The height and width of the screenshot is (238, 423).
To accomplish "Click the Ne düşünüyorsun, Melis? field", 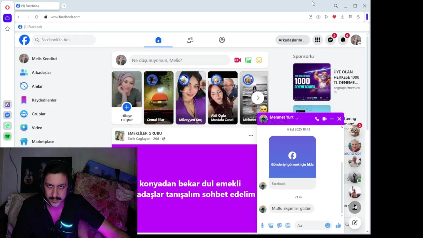I will [x=179, y=60].
